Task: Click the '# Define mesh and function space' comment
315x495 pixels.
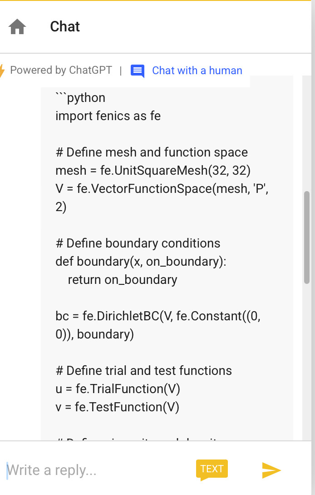Action: 152,152
